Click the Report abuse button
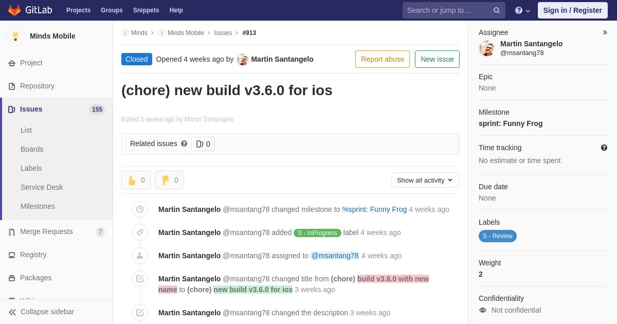This screenshot has height=324, width=617. (383, 59)
